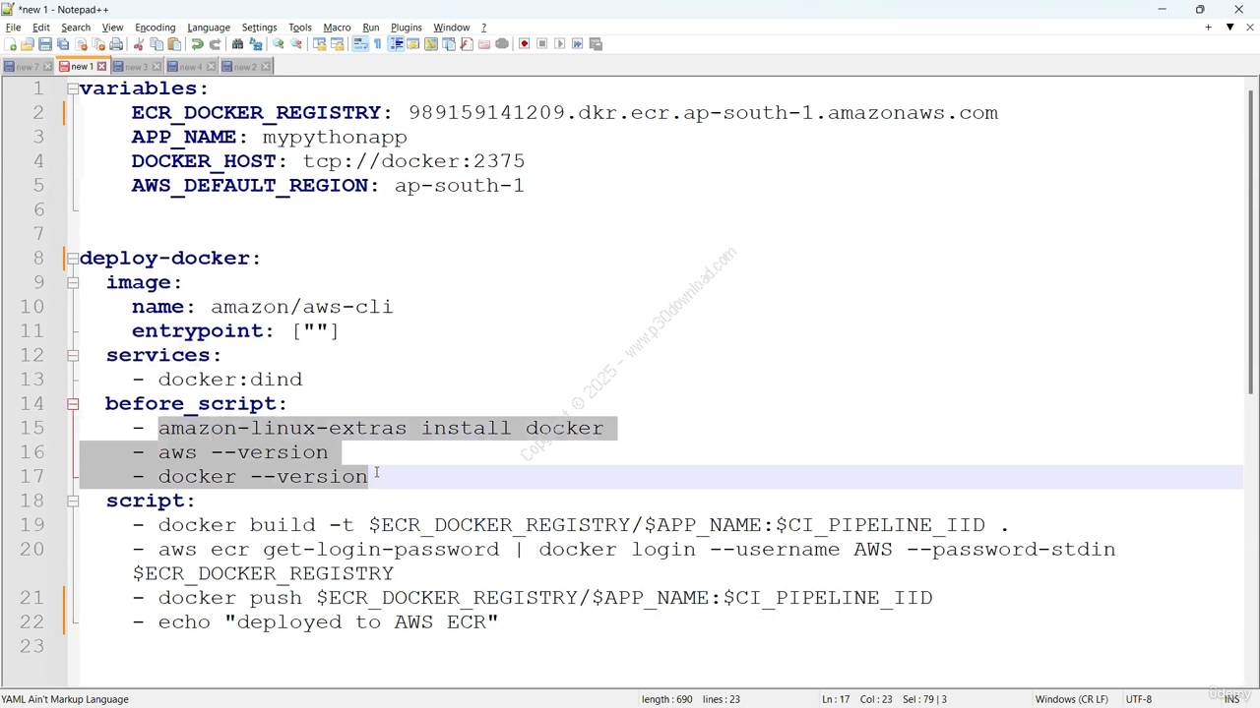Image resolution: width=1260 pixels, height=708 pixels.
Task: Click the APP_NAME variable on line 3
Action: [184, 137]
